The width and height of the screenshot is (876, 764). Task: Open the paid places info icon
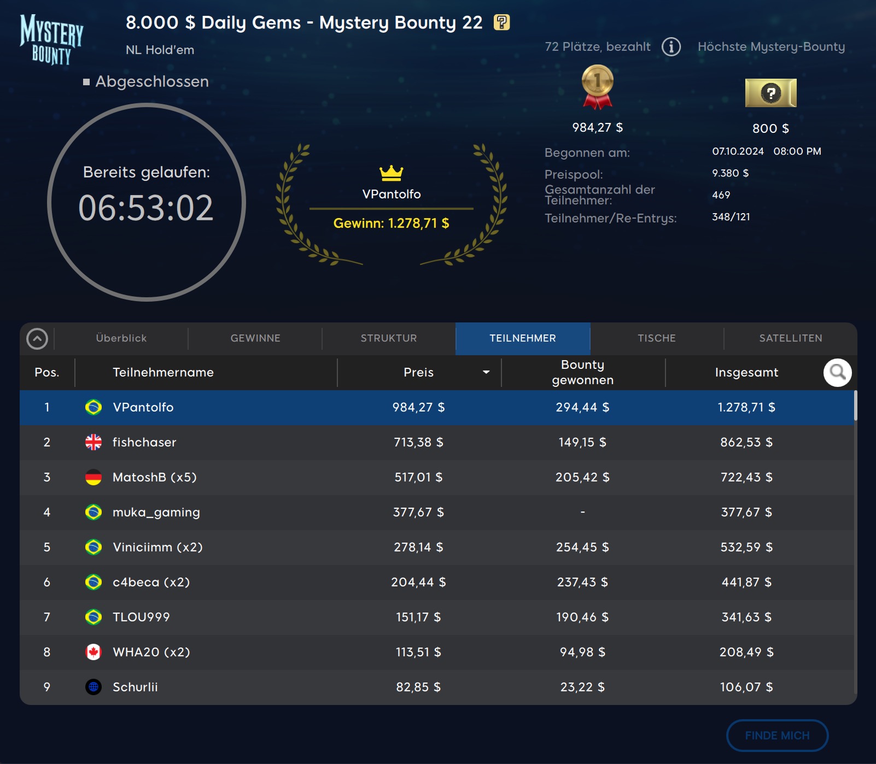tap(671, 47)
